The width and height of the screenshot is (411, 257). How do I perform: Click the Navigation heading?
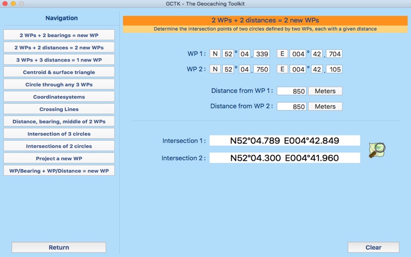(62, 18)
